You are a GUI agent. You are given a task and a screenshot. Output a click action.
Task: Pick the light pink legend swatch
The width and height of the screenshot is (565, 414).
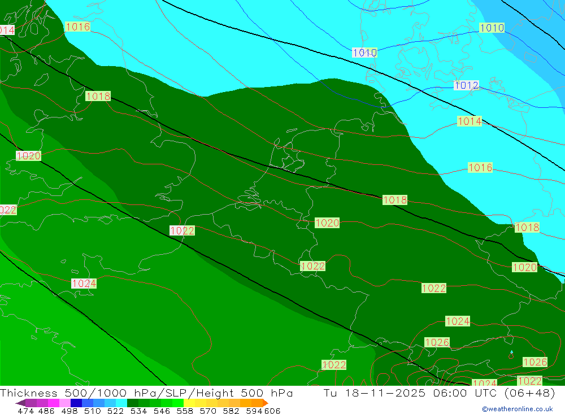click(65, 403)
